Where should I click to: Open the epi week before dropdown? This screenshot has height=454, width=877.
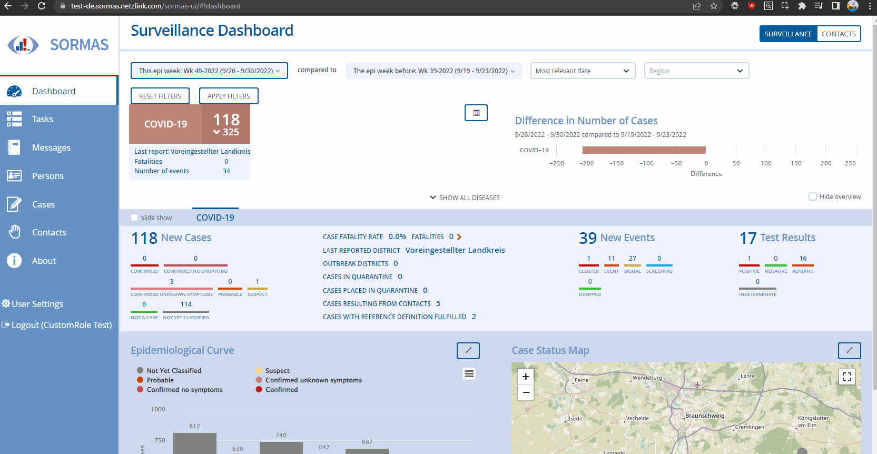433,71
